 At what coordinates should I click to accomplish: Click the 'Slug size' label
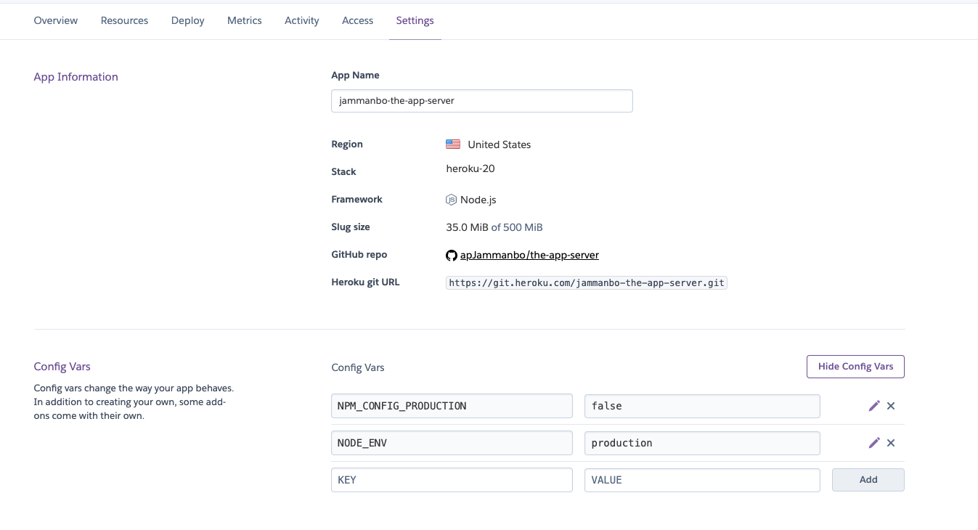tap(351, 227)
